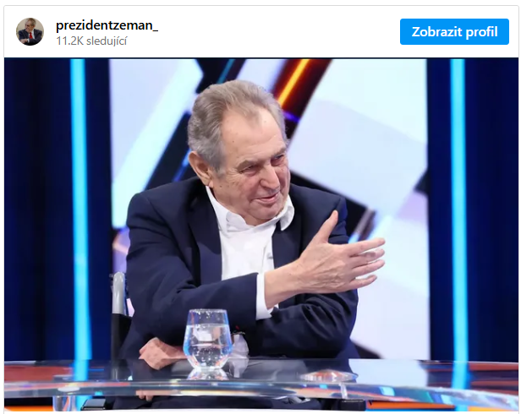Viewport: 521px width, 414px height.
Task: Click the round profile avatar picture
Action: [x=30, y=31]
